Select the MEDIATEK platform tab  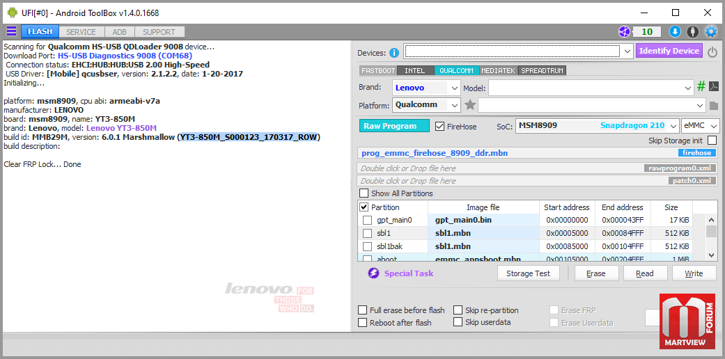(499, 71)
